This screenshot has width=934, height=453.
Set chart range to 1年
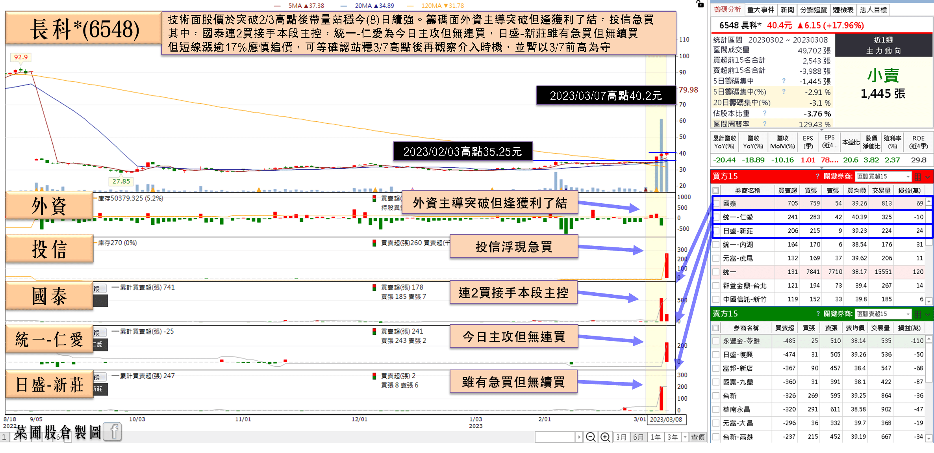(x=655, y=437)
